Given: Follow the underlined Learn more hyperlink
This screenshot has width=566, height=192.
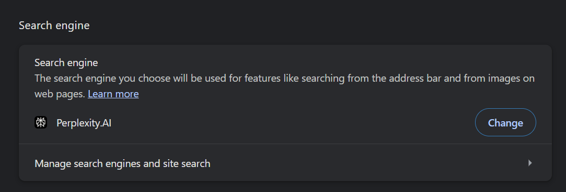Looking at the screenshot, I should point(113,94).
